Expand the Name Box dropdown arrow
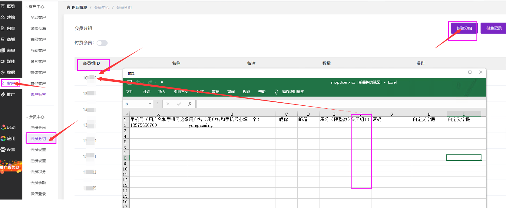 tap(150, 104)
